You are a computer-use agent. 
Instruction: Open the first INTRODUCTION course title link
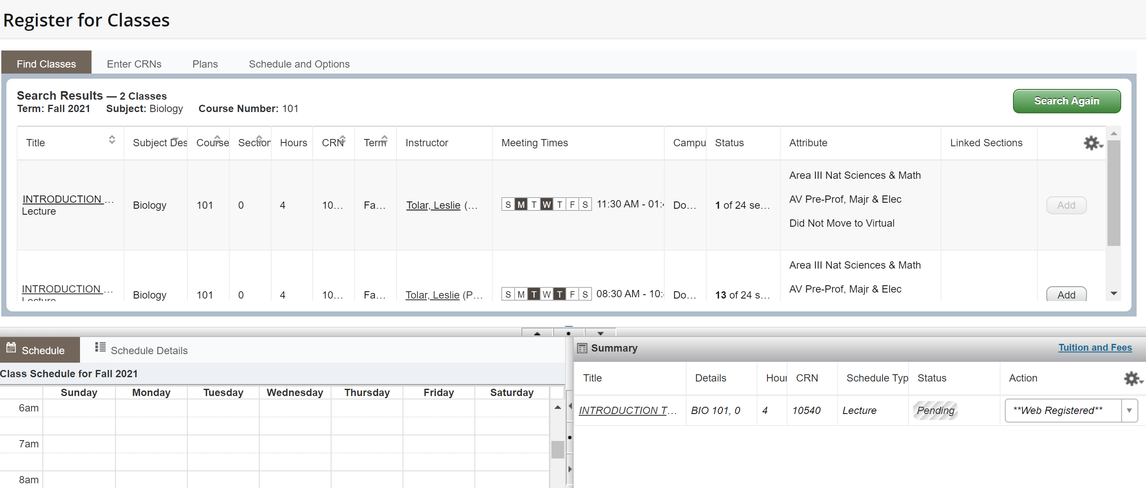pyautogui.click(x=68, y=199)
